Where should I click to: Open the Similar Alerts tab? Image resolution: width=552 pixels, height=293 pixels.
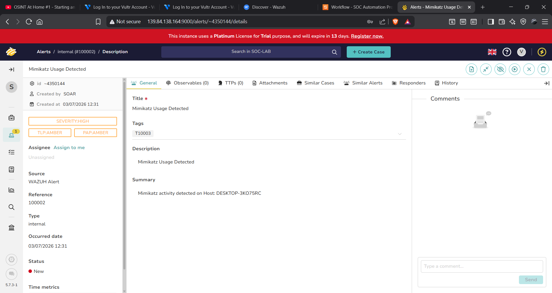(363, 83)
